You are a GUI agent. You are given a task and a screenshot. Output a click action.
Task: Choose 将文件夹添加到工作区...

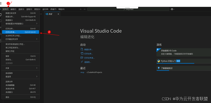(20, 44)
